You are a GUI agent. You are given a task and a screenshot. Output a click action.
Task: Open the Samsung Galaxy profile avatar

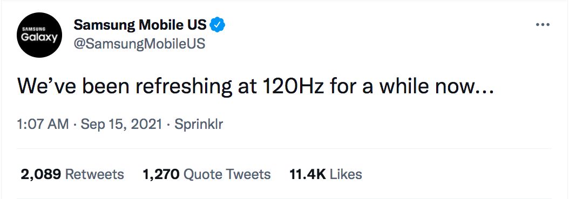coord(39,35)
